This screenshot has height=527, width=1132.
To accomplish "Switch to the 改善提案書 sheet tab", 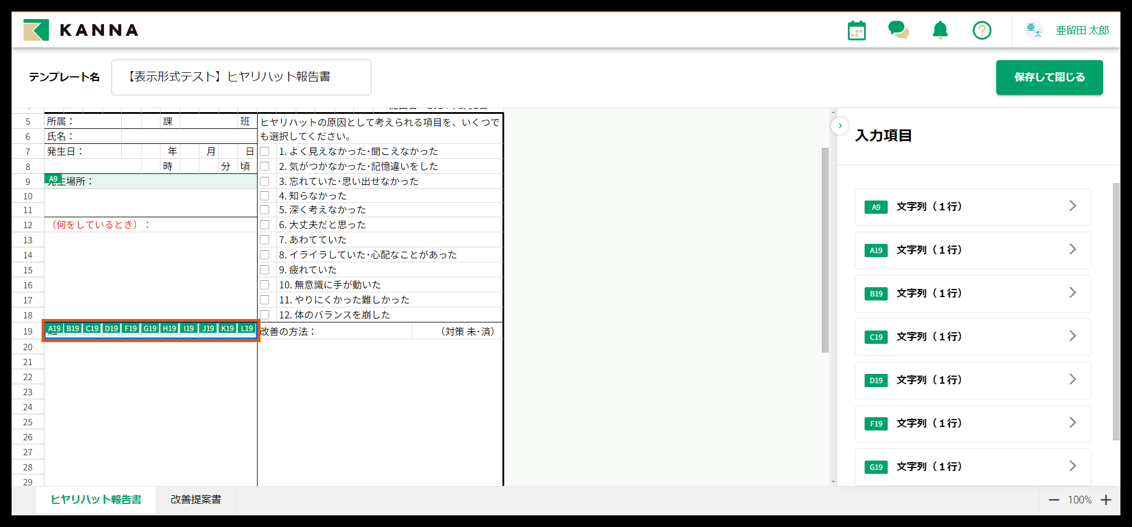I will pos(196,500).
